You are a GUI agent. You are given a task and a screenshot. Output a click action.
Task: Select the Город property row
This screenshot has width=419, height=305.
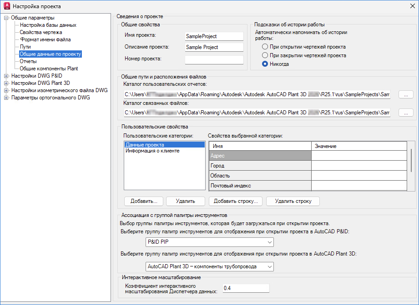pos(260,166)
